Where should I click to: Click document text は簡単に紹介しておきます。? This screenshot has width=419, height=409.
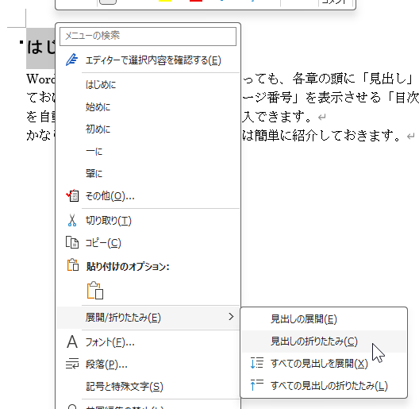pyautogui.click(x=321, y=135)
